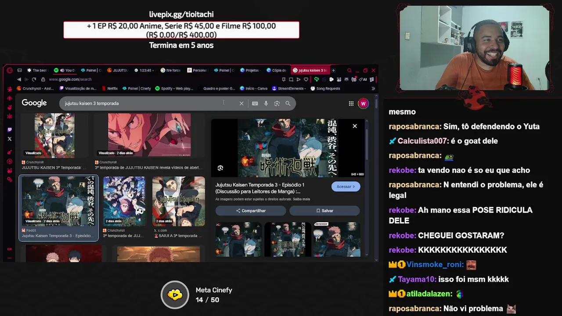Open the Crunchyroll '3ª temporada de JUJ...' thumbnail
The height and width of the screenshot is (316, 562).
point(124,201)
